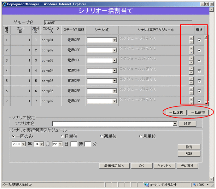Viewport: 216px width, 189px height.
Task: Click the hour (時) input field
Action: tap(74, 144)
